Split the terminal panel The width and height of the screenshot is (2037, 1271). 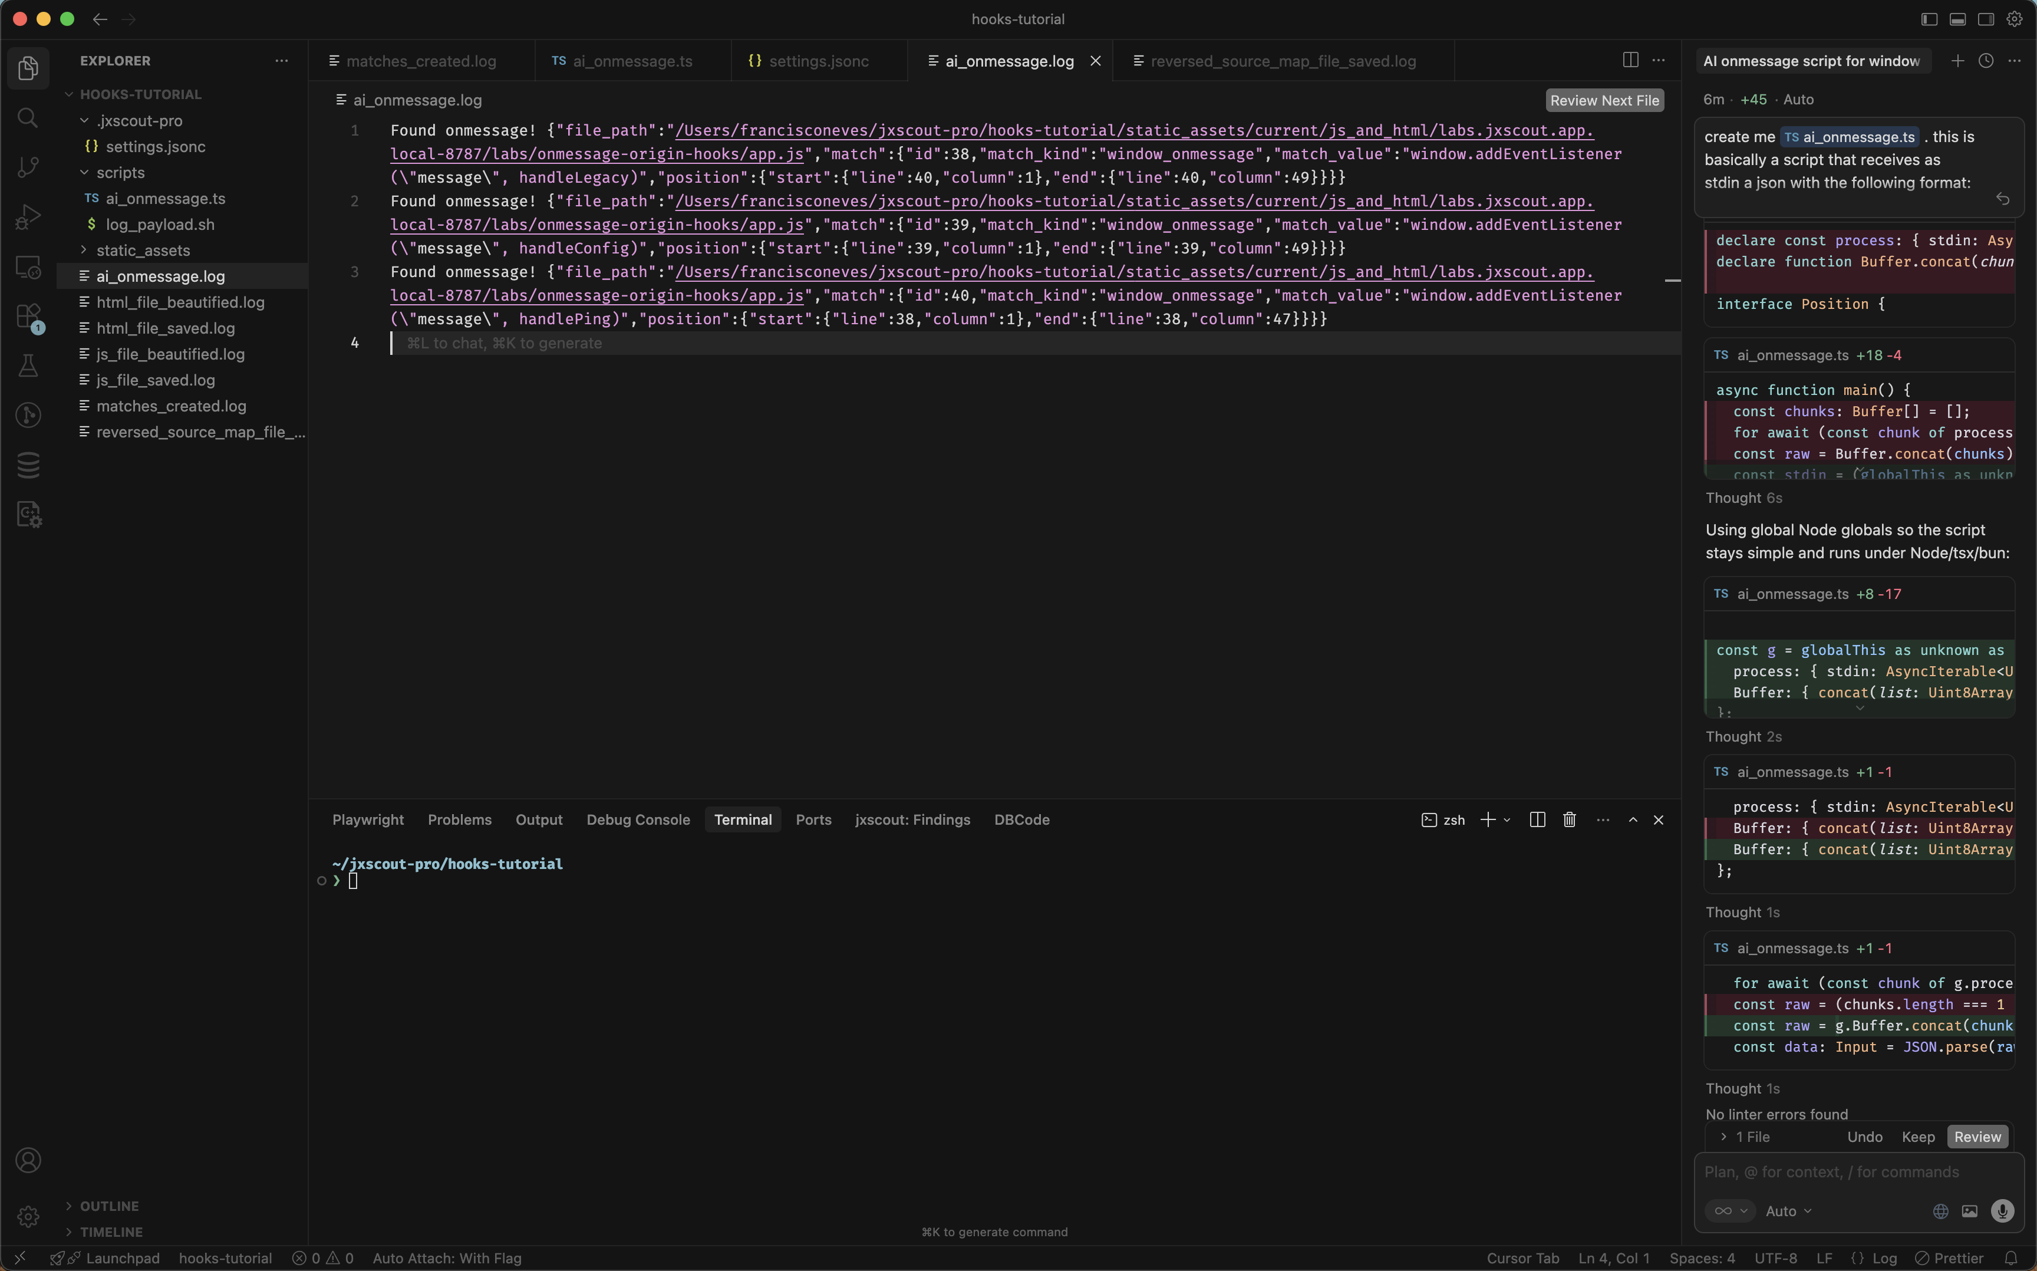[1537, 819]
